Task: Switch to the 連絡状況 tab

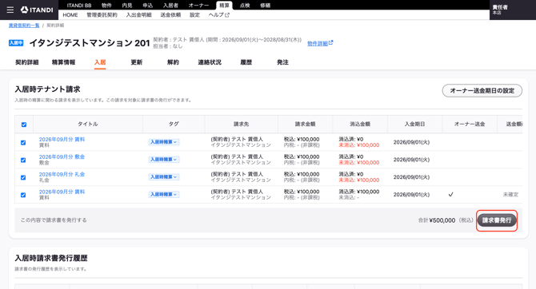Action: 210,62
